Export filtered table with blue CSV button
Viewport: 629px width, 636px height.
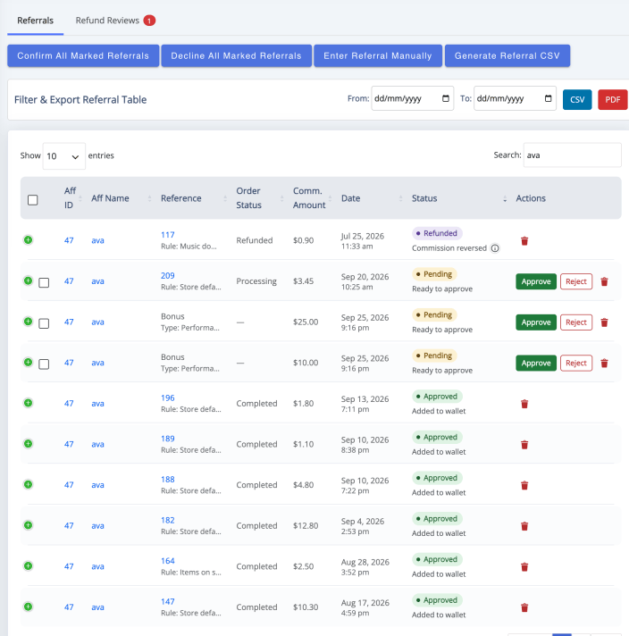click(577, 100)
